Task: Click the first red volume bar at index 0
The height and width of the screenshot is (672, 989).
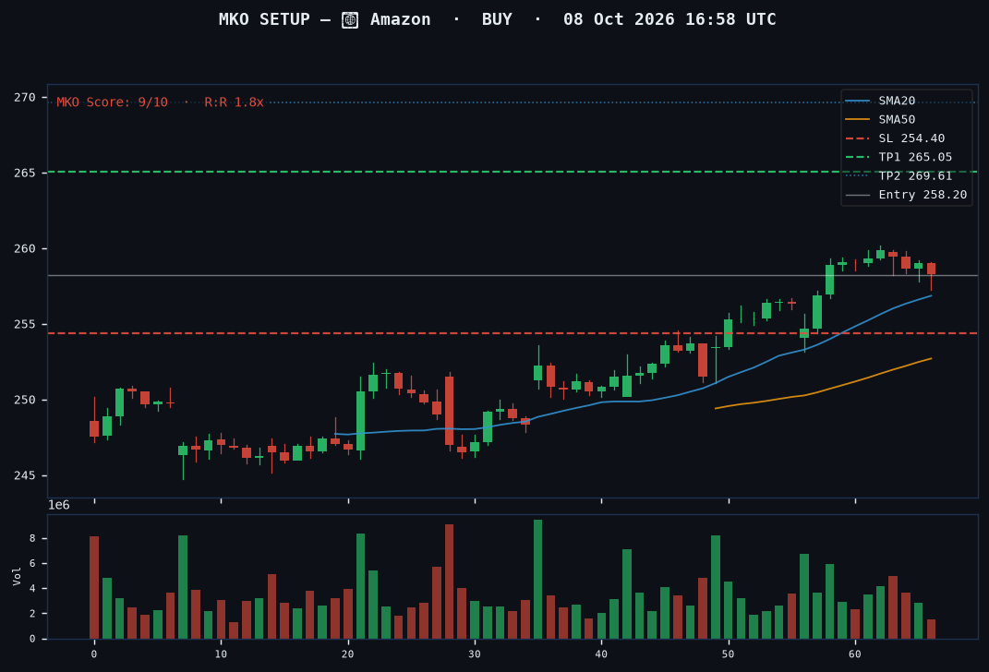Action: [94, 587]
